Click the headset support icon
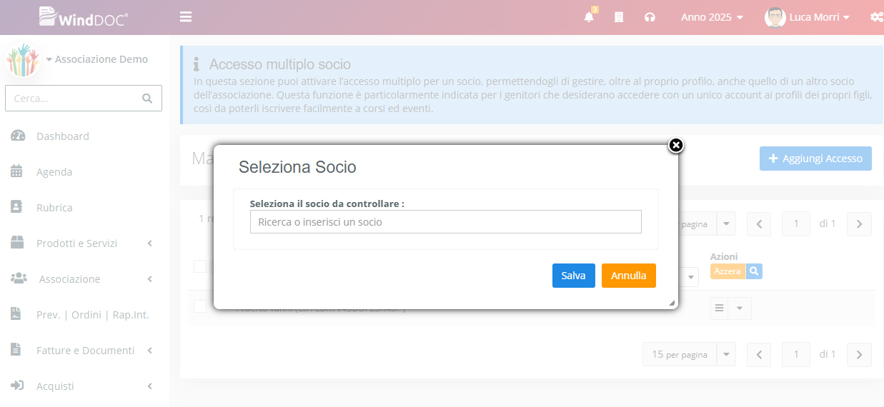This screenshot has height=407, width=884. [650, 17]
